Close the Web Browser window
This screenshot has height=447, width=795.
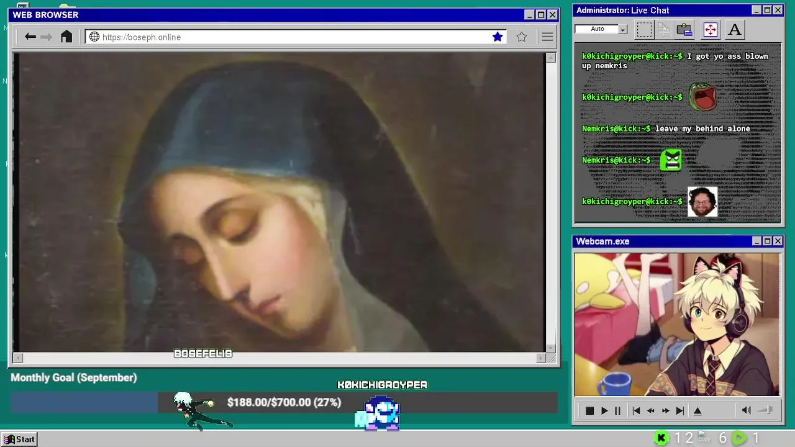[x=552, y=14]
